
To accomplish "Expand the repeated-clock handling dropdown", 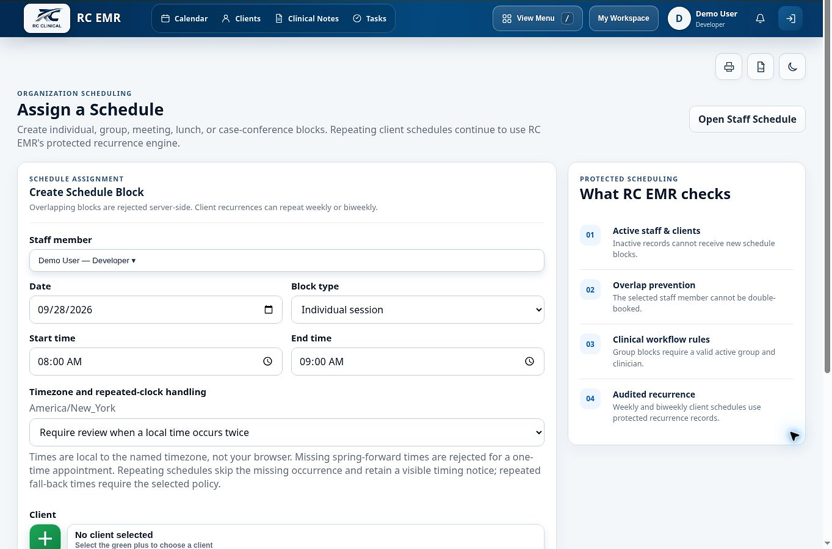I will (x=287, y=432).
